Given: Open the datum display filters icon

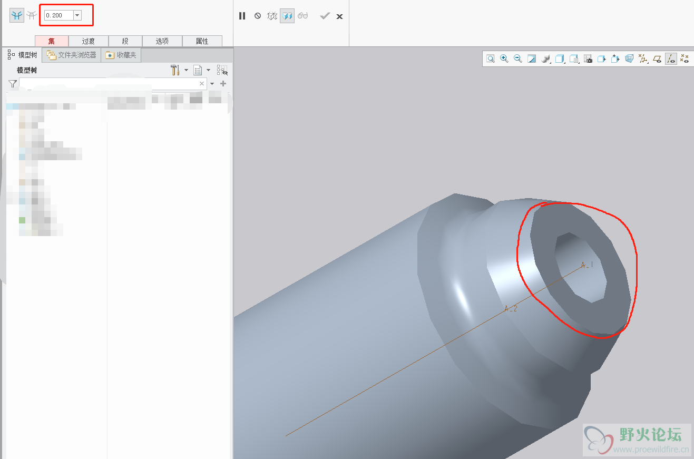Looking at the screenshot, I should 643,59.
